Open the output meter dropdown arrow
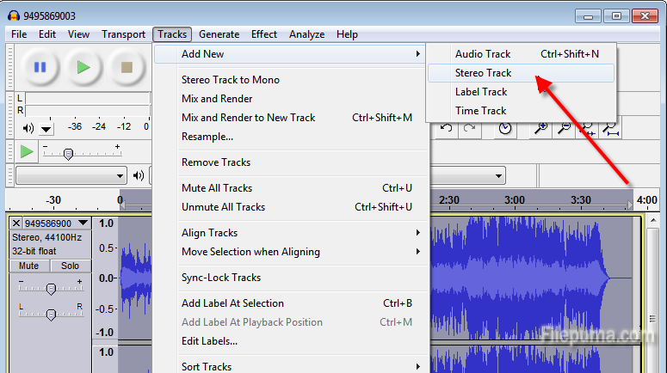 46,129
